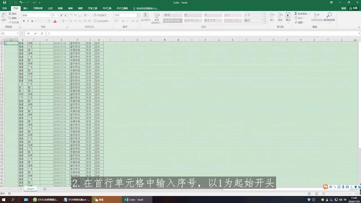361x203 pixels.
Task: Click the Undo arrow icon
Action: click(x=21, y=3)
